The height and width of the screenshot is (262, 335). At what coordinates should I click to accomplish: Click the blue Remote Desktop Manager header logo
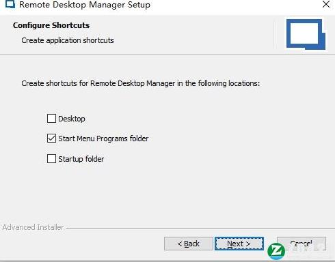point(306,34)
